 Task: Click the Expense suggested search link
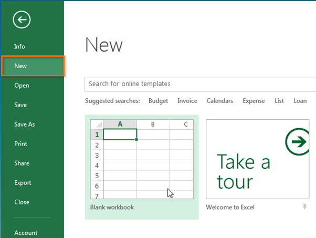click(254, 101)
